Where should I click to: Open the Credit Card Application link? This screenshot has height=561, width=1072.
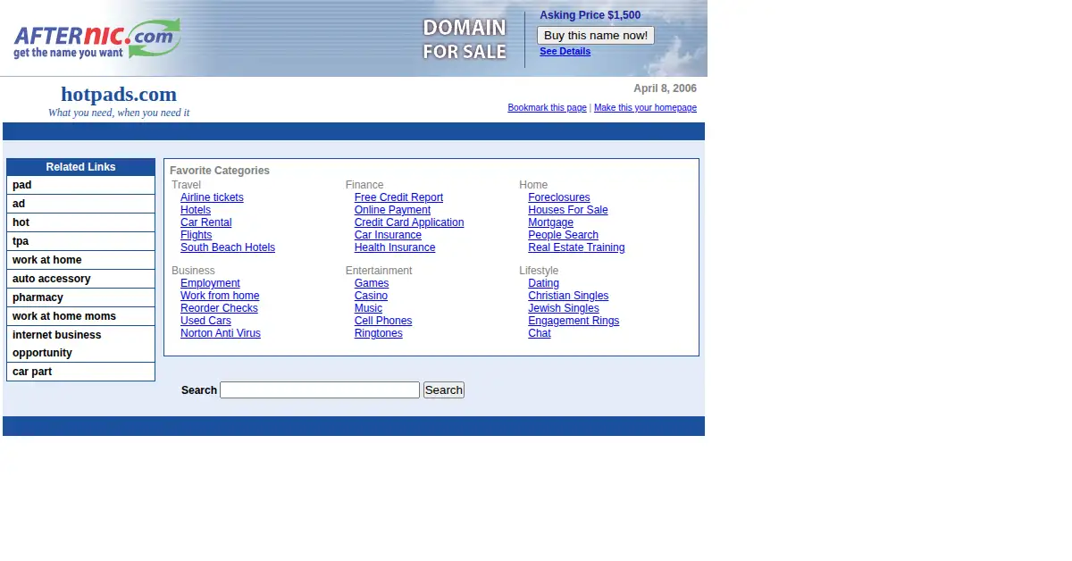(x=409, y=222)
